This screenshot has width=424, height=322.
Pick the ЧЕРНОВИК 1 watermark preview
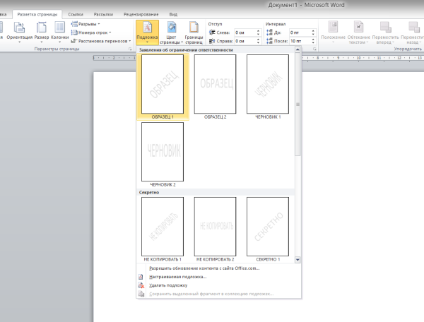tap(268, 83)
